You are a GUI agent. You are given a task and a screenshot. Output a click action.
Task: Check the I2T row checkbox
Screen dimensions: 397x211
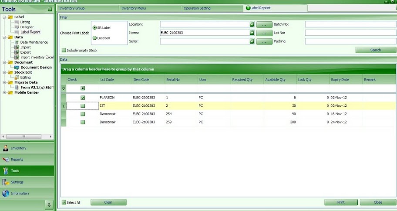point(83,106)
